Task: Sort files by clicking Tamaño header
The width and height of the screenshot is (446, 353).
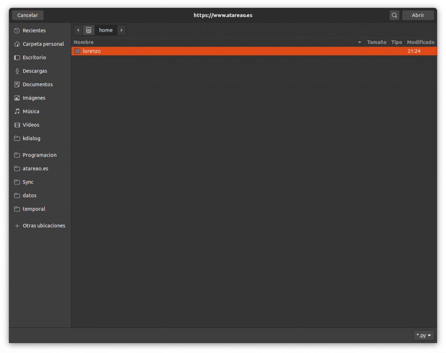Action: pos(376,42)
